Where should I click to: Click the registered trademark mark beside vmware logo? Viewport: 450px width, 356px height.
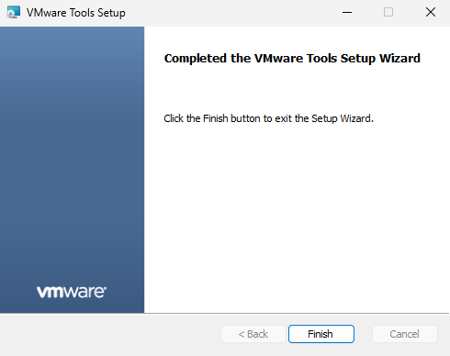tap(106, 288)
